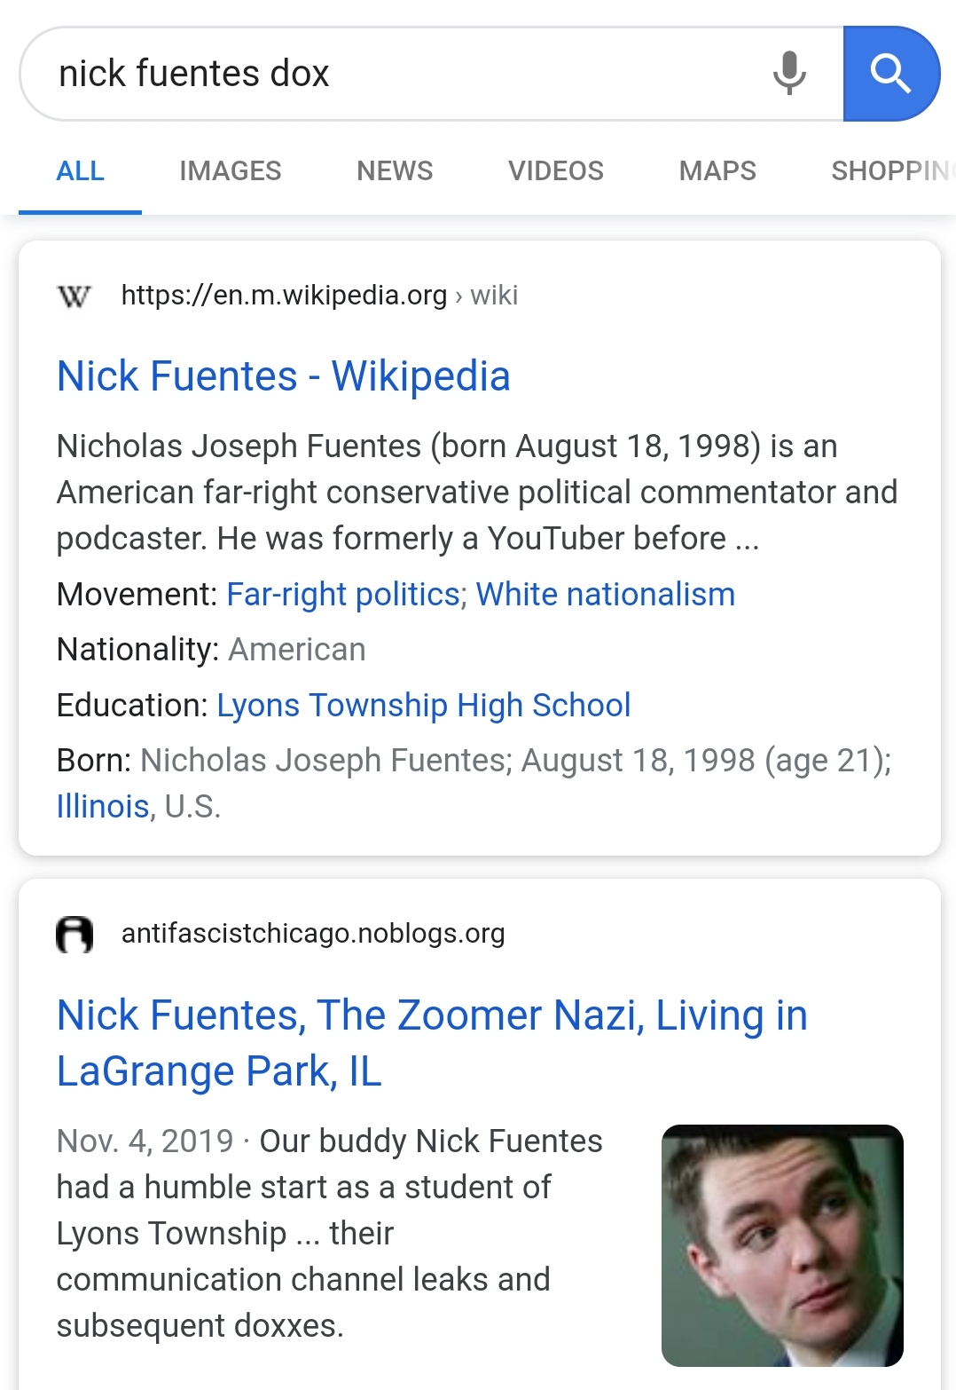
Task: Click the noblogs site favicon
Action: [74, 934]
